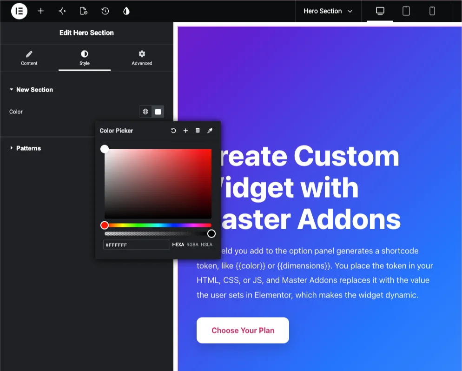Screen dimensions: 462x371
Task: Open the page settings document icon
Action: tap(84, 11)
